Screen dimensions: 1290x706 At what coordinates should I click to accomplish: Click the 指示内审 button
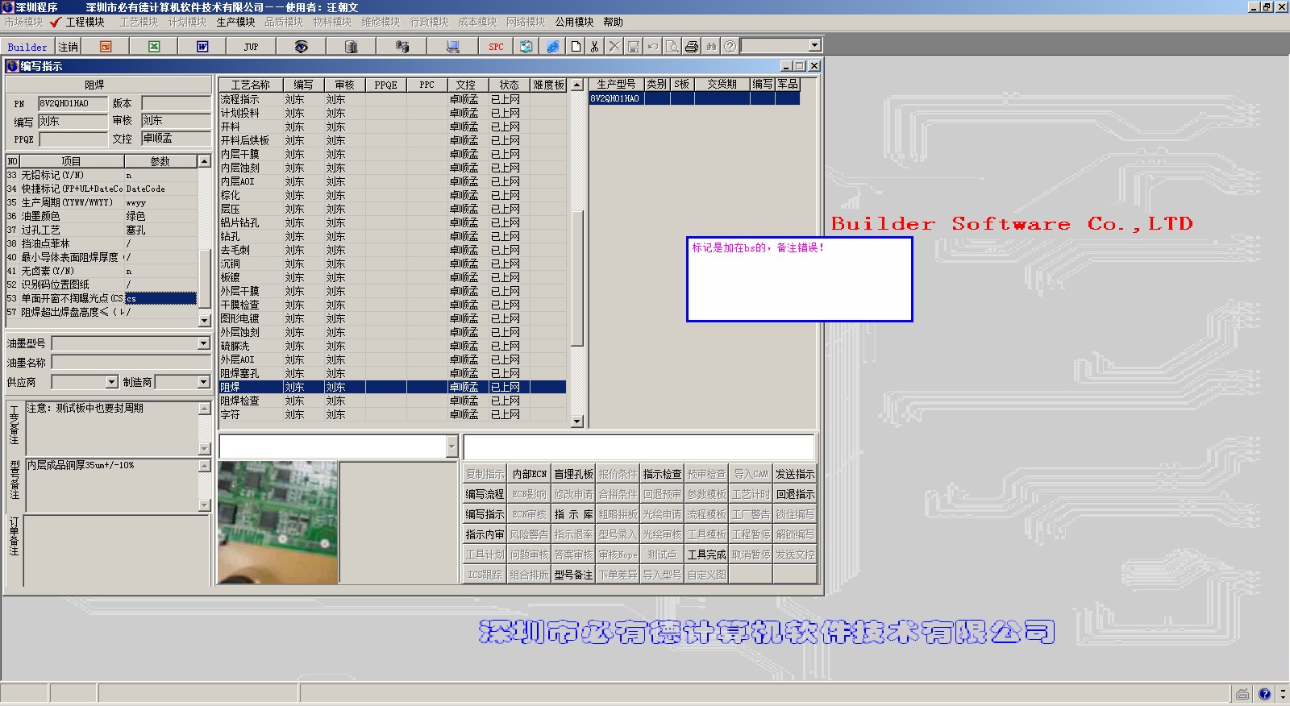tap(485, 534)
